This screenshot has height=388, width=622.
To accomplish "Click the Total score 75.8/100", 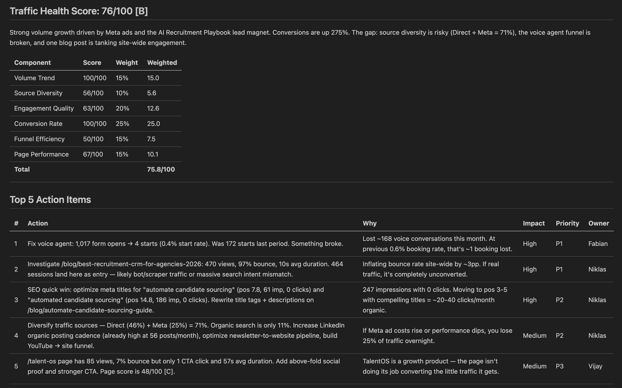I will click(161, 169).
